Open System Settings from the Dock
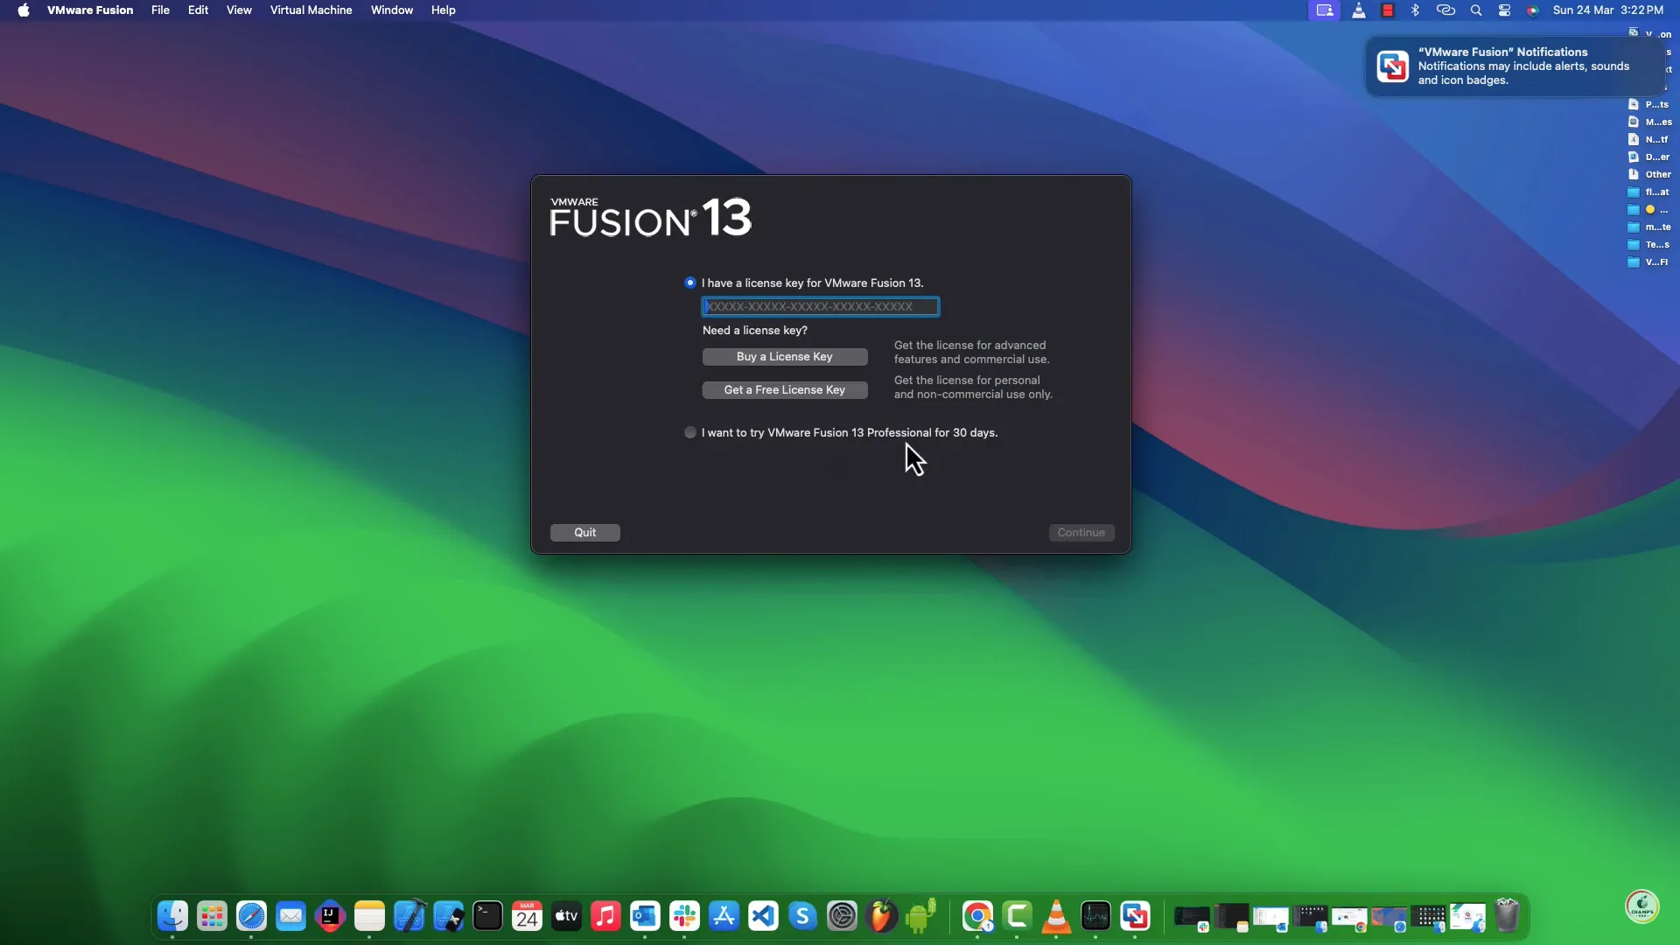Screen dimensions: 1680x945 pos(842,916)
